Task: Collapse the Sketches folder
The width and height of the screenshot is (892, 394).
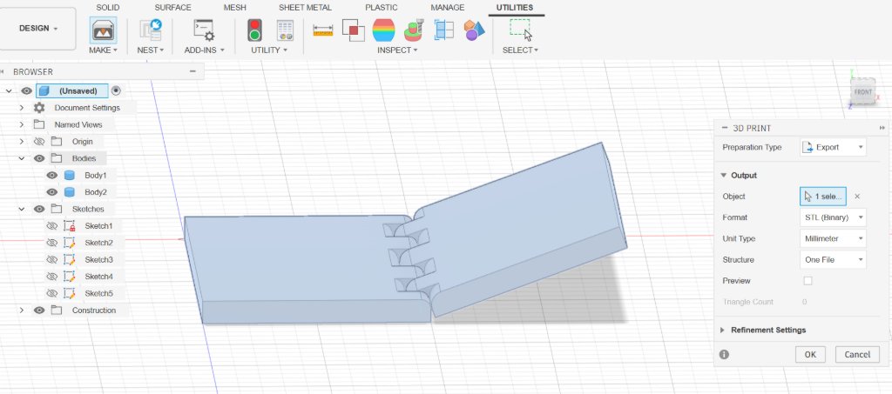Action: (x=22, y=209)
